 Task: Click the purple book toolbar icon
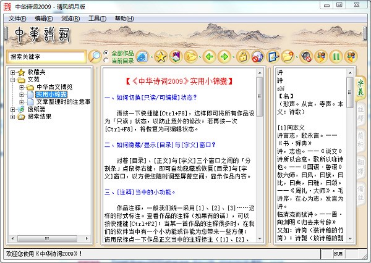pos(176,57)
